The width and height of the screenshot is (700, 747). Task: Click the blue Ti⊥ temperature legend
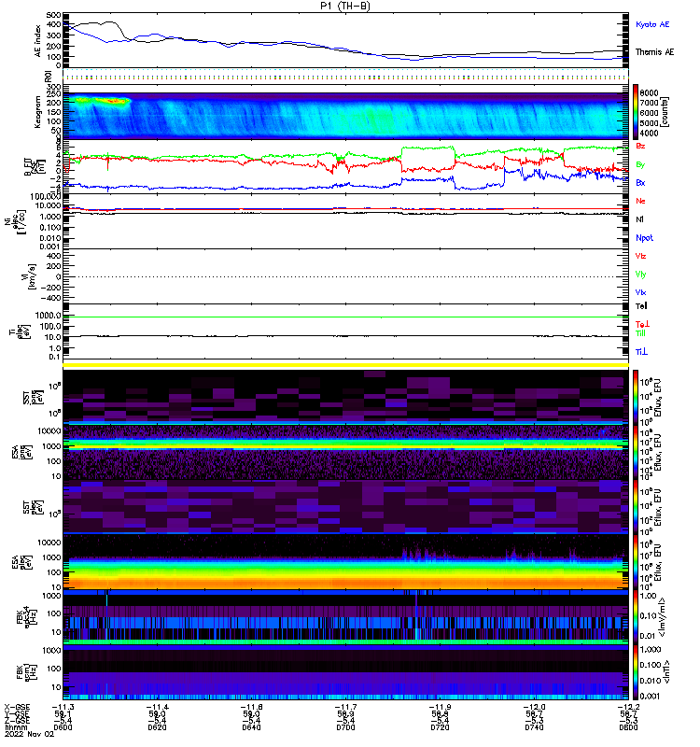click(x=641, y=352)
